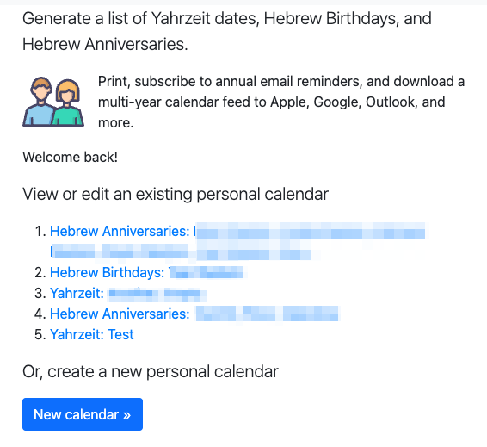Open the third list item Yahrzeit link
This screenshot has height=447, width=487.
pos(128,293)
